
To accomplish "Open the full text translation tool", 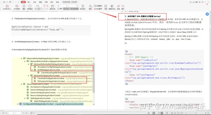I will pyautogui.click(x=98, y=9).
